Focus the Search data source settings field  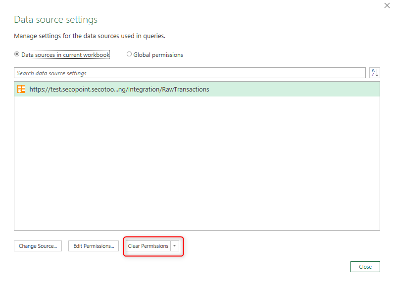[x=190, y=73]
